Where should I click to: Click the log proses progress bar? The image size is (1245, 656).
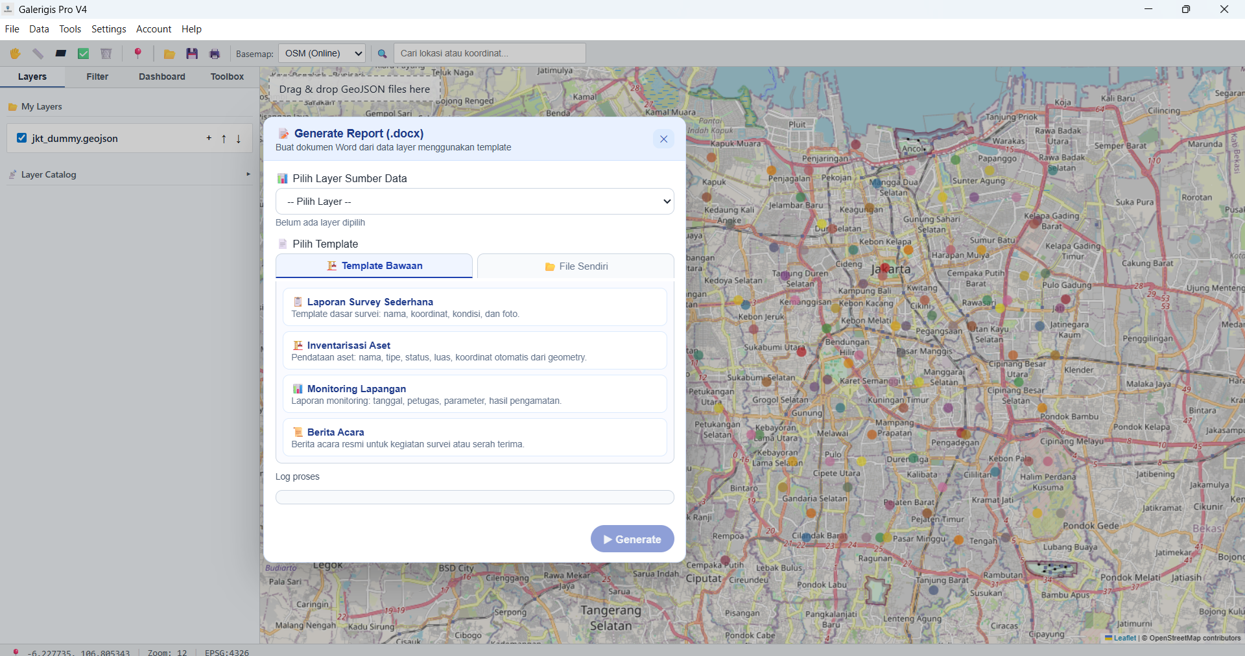475,497
